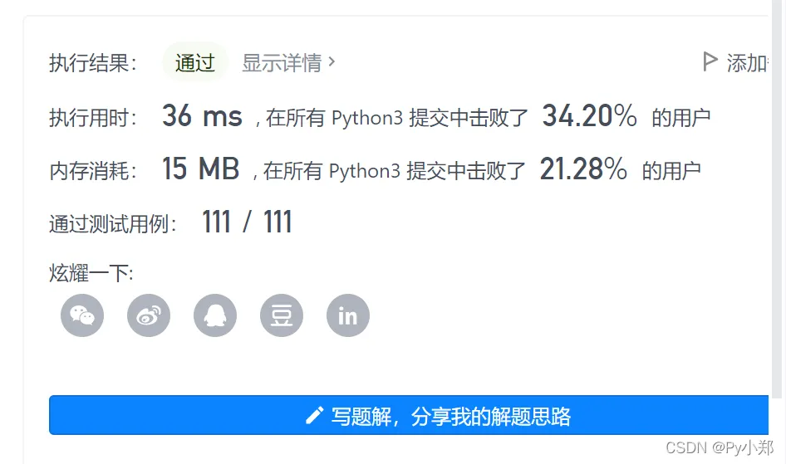Click the 34.20% runtime percentile
Viewport: 786px width, 464px height.
[589, 117]
